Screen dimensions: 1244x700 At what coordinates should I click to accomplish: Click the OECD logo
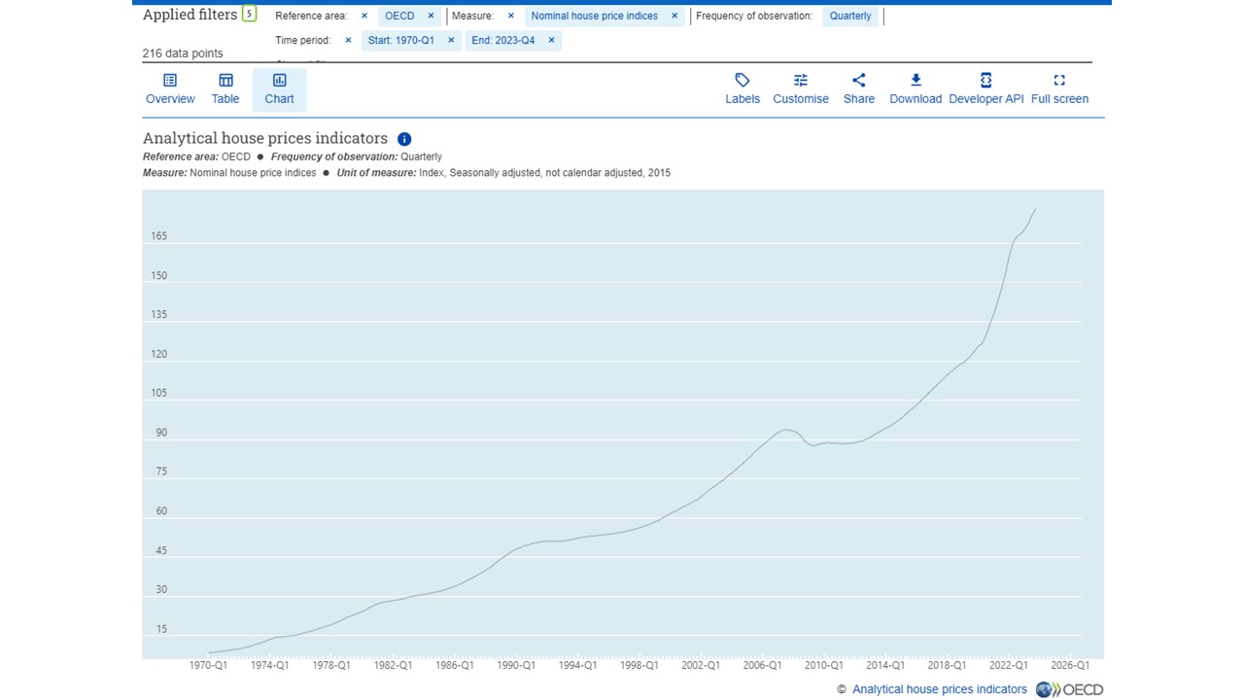point(1069,689)
